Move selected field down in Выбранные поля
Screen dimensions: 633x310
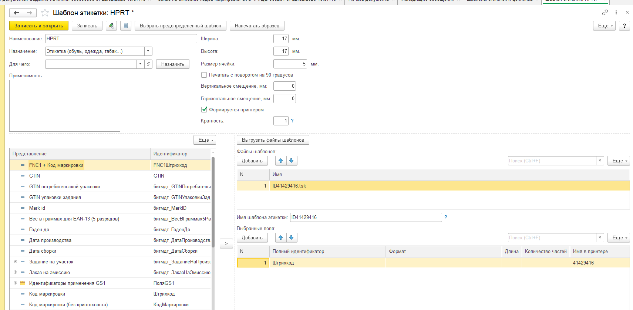coord(292,237)
